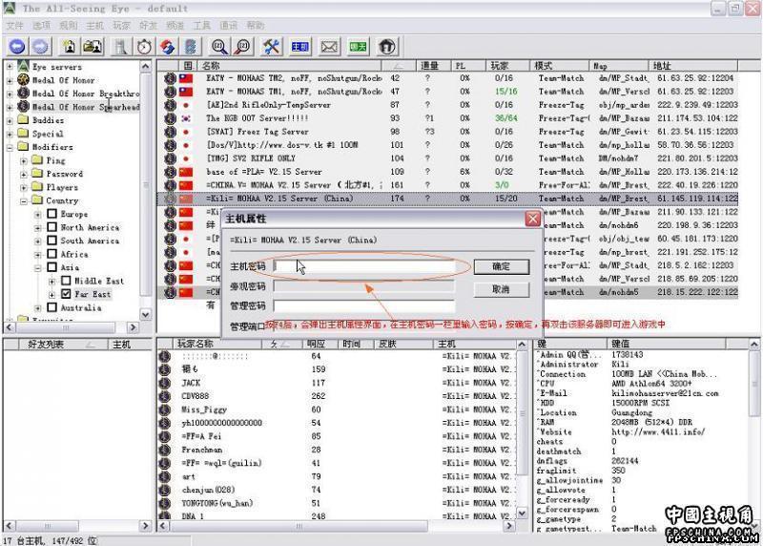Expand the Buddies tree node

10,120
